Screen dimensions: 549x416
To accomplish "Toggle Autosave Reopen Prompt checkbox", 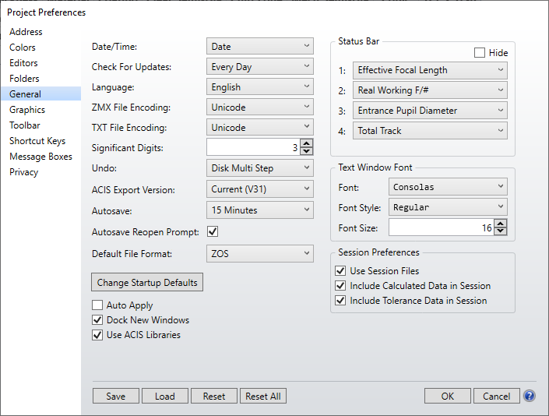I will point(213,232).
